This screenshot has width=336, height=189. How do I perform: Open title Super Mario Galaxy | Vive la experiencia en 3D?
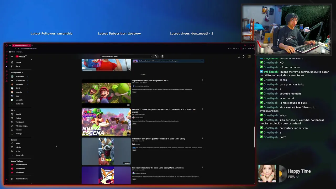150,81
